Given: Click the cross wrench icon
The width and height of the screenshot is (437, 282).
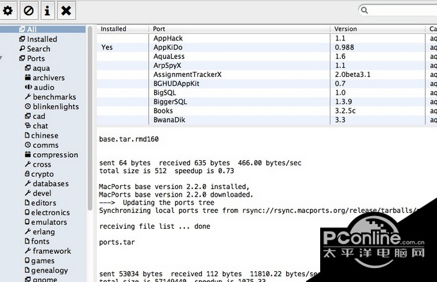Looking at the screenshot, I should tap(28, 164).
